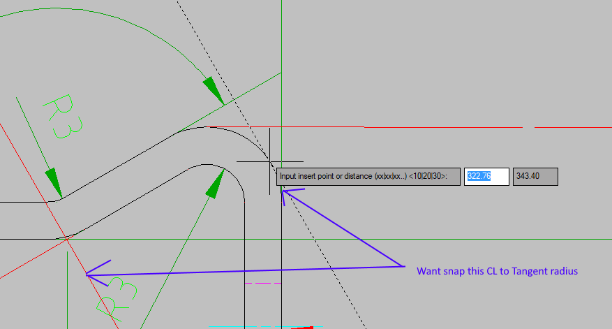Image resolution: width=612 pixels, height=329 pixels.
Task: Select the cyan dashed line at the bottom
Action: [x=265, y=326]
